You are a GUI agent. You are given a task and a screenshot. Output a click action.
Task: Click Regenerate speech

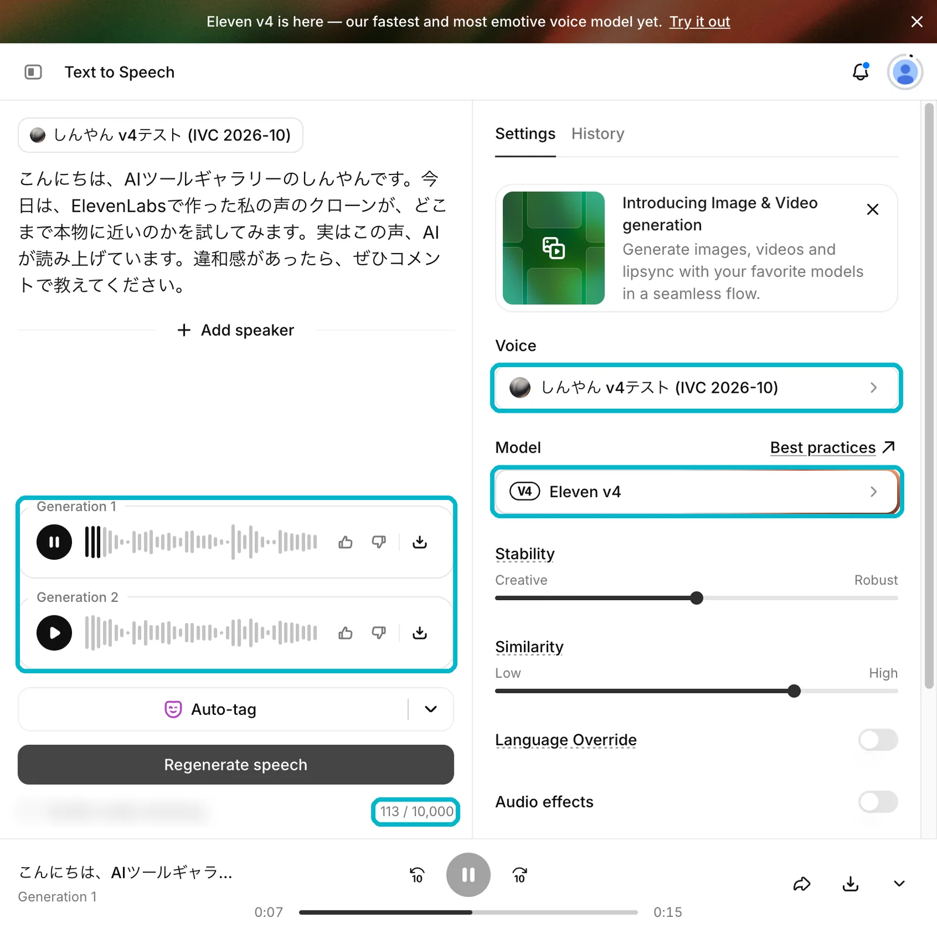pyautogui.click(x=235, y=765)
